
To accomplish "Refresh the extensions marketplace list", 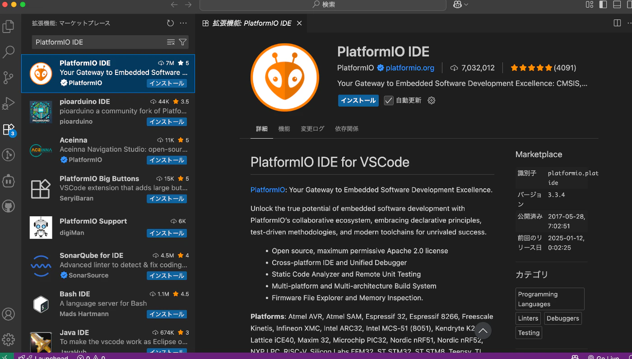I will tap(170, 23).
